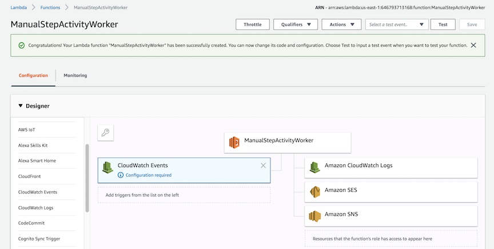
Task: Select the Amazon CloudWatch Logs resource card
Action: pyautogui.click(x=391, y=168)
